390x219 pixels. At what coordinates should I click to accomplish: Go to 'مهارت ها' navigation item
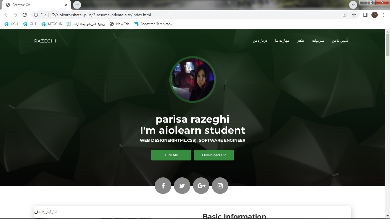282,41
